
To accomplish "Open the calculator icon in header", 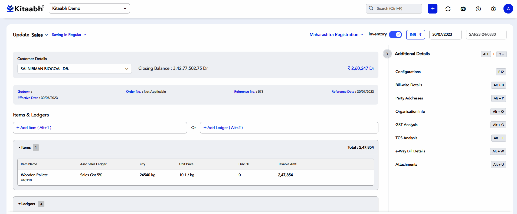I will click(x=463, y=9).
